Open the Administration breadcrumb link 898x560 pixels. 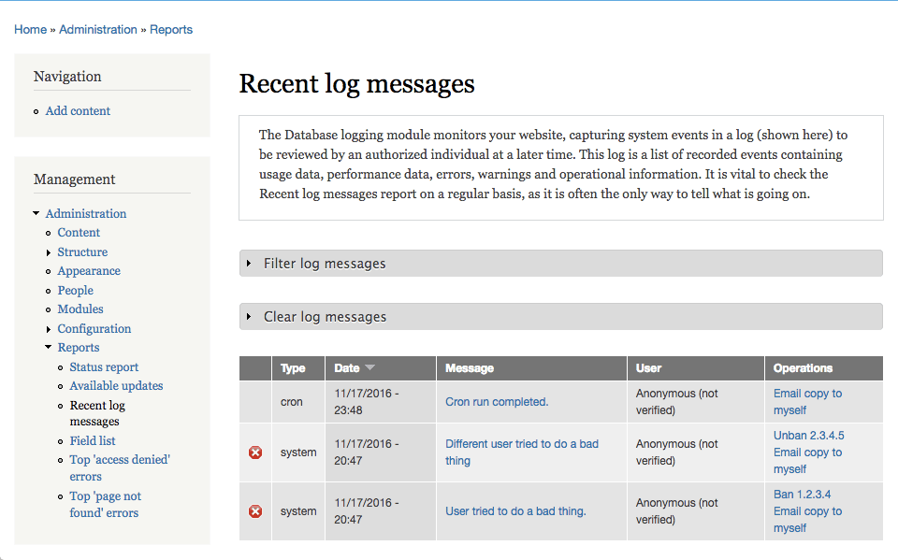pyautogui.click(x=98, y=29)
